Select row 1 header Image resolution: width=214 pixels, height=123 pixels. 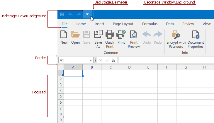coord(61,73)
